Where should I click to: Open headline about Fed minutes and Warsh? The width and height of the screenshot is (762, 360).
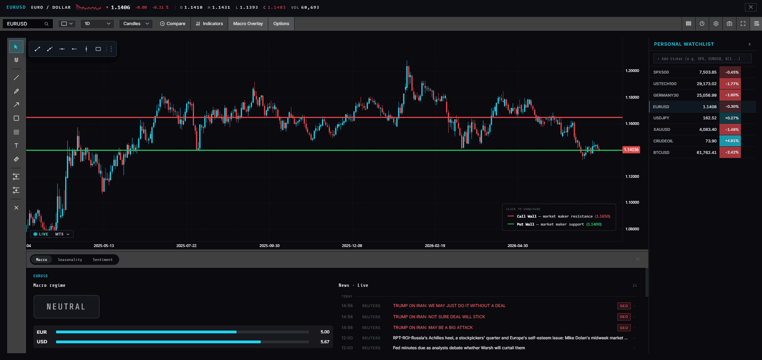459,348
